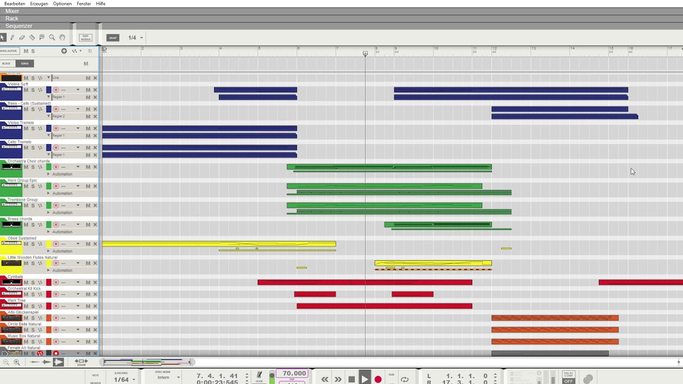
Task: Click the Cymbals device thumbnail
Action: [11, 283]
